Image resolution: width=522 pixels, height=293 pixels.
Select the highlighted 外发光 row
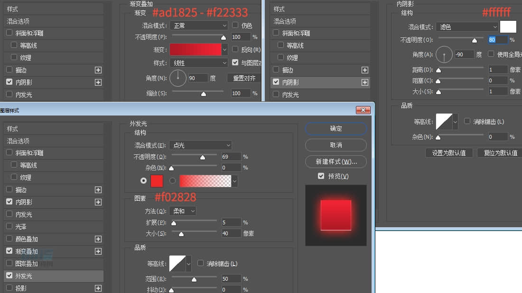click(x=53, y=276)
